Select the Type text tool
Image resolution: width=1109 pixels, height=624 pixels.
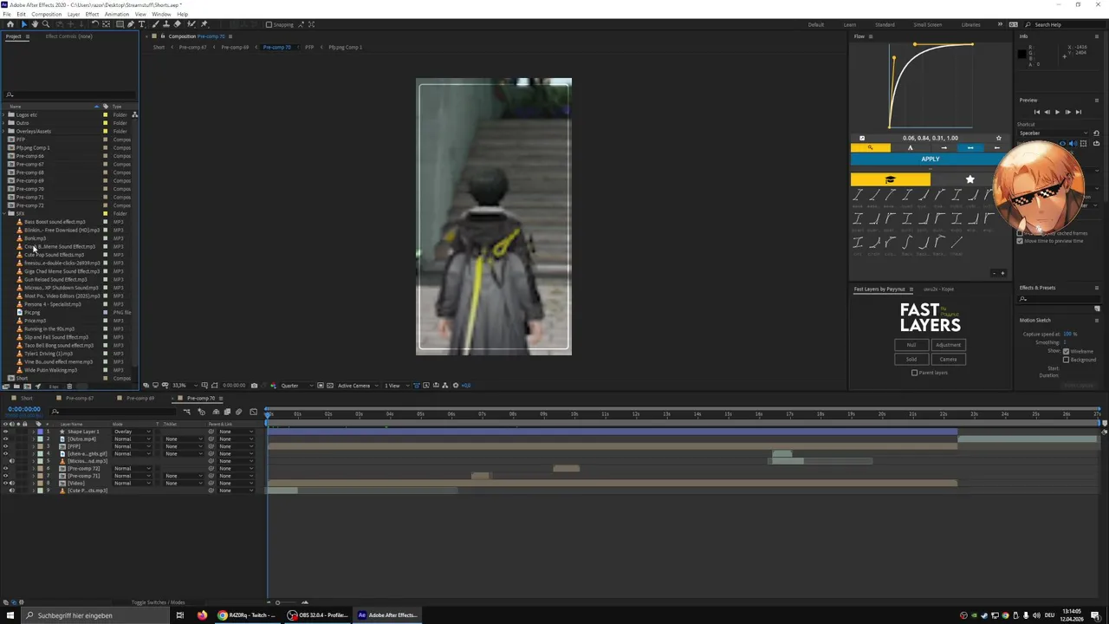141,24
